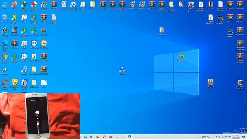Image resolution: width=247 pixels, height=139 pixels.
Task: Select the 3uTools shortcut in desktop center
Action: (122, 70)
